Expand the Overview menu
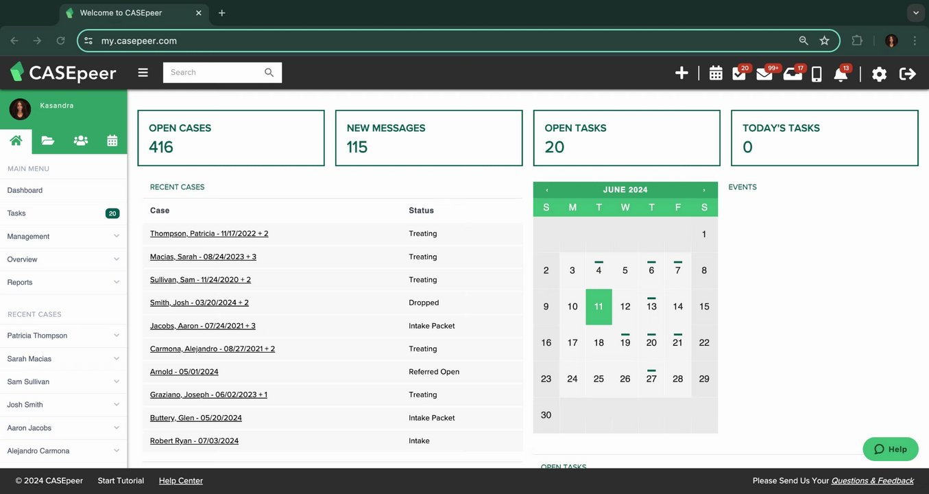 click(x=63, y=259)
